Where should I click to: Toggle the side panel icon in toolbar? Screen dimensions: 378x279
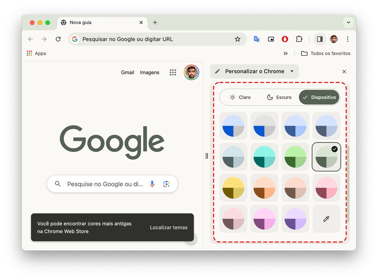[x=319, y=39]
